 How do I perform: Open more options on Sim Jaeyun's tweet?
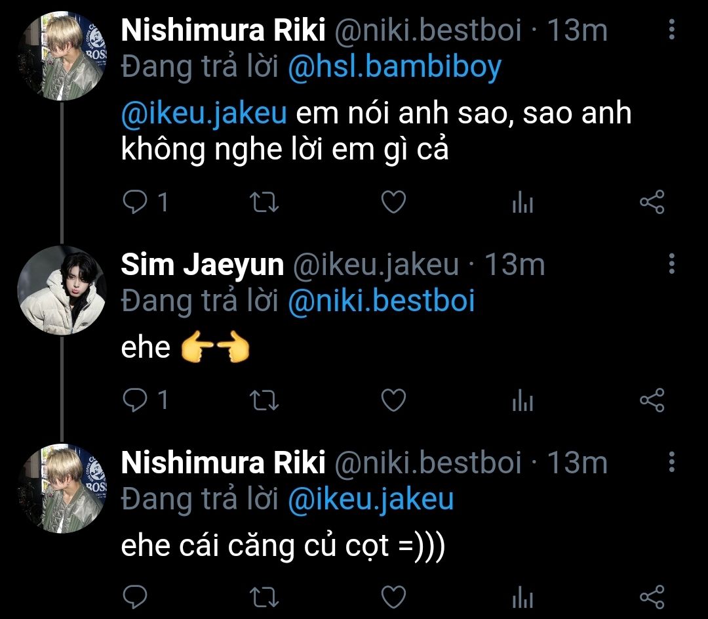(x=671, y=265)
